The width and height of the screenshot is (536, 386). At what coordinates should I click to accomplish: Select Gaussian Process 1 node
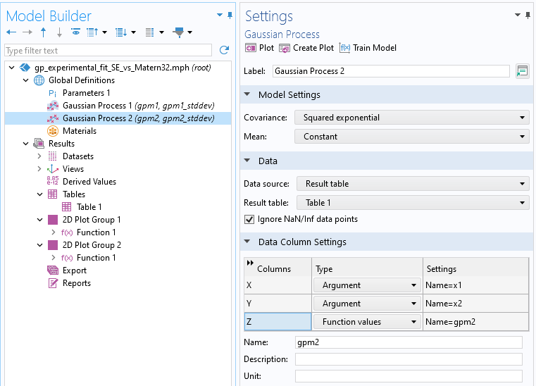click(139, 106)
